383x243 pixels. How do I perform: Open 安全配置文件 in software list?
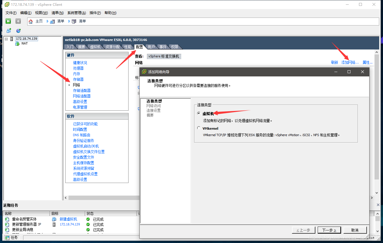pos(83,157)
